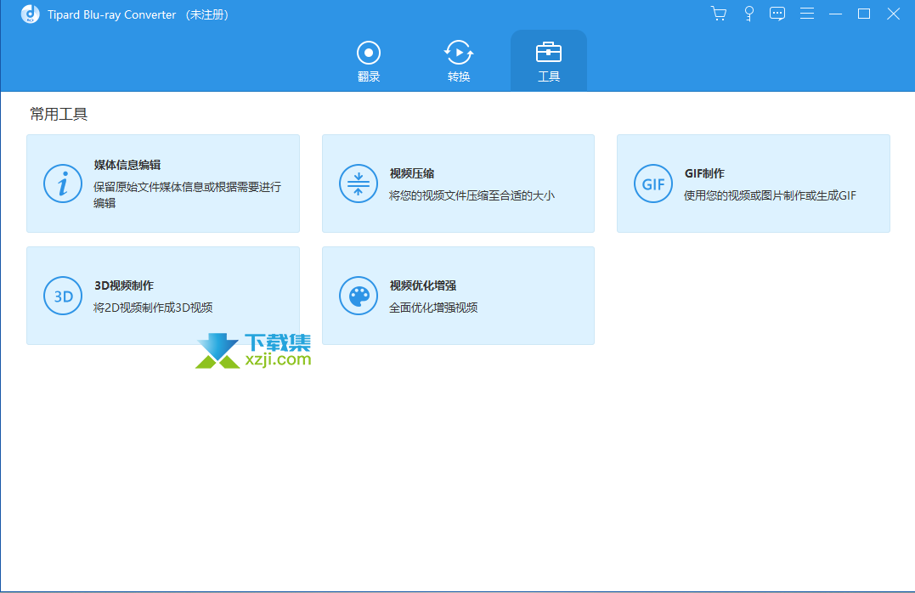Screen dimensions: 915x593
Task: Switch to the 翻录 tab
Action: pos(369,61)
